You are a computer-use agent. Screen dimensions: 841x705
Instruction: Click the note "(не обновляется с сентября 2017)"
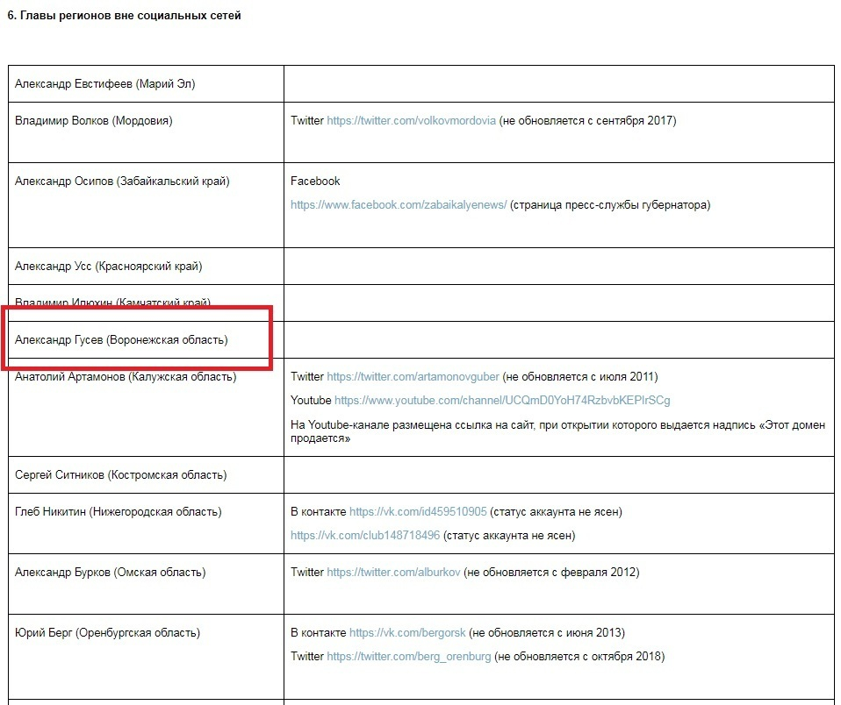(587, 121)
